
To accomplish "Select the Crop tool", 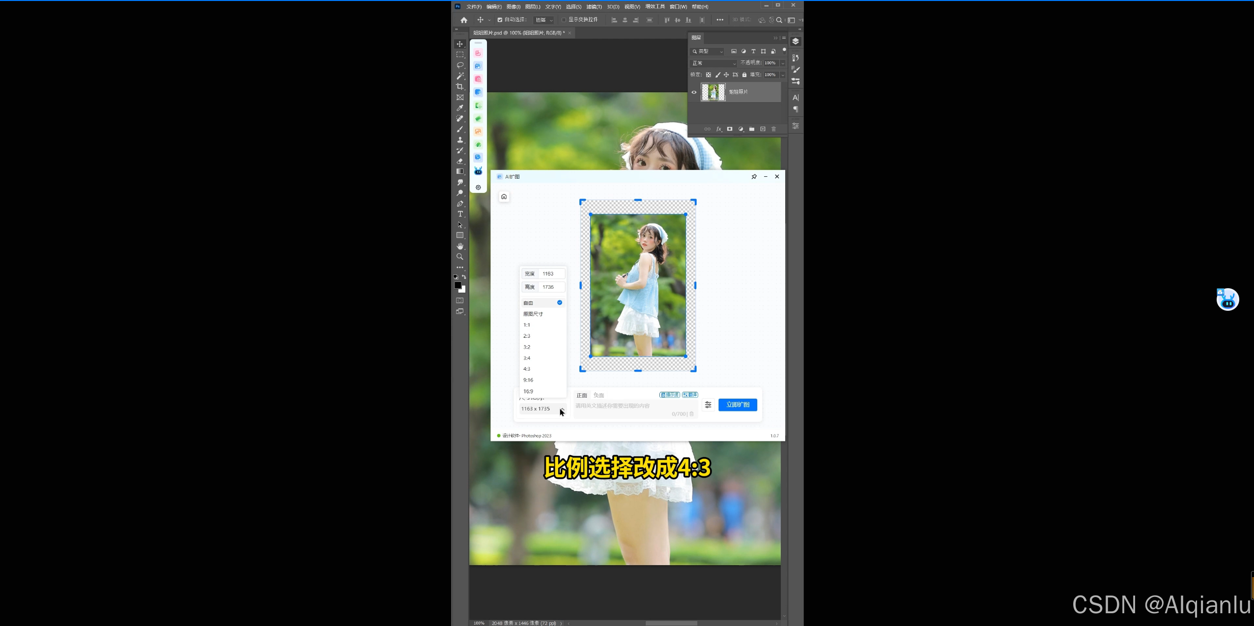I will 460,86.
